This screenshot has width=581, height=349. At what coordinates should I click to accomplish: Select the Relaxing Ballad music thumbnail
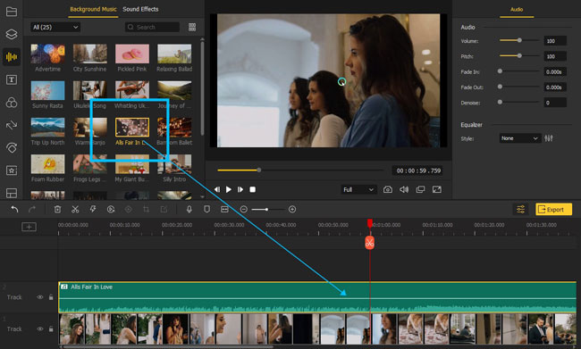[x=174, y=54]
